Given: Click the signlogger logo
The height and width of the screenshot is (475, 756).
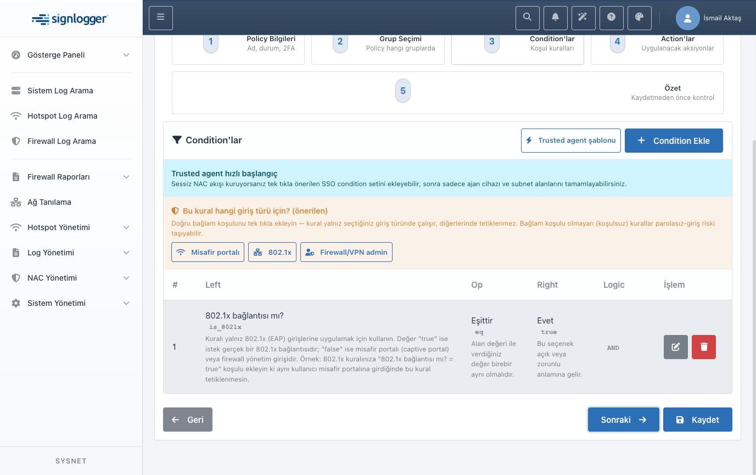Looking at the screenshot, I should [70, 19].
